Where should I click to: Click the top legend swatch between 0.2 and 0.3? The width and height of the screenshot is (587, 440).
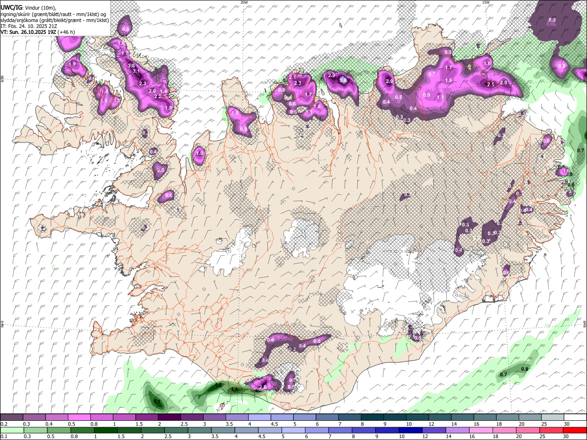pos(11,418)
